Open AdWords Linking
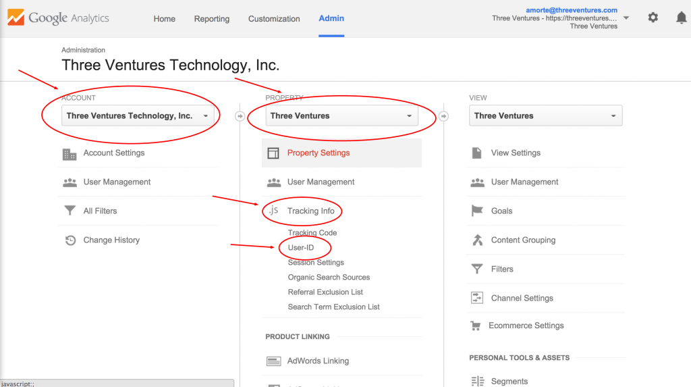 319,361
